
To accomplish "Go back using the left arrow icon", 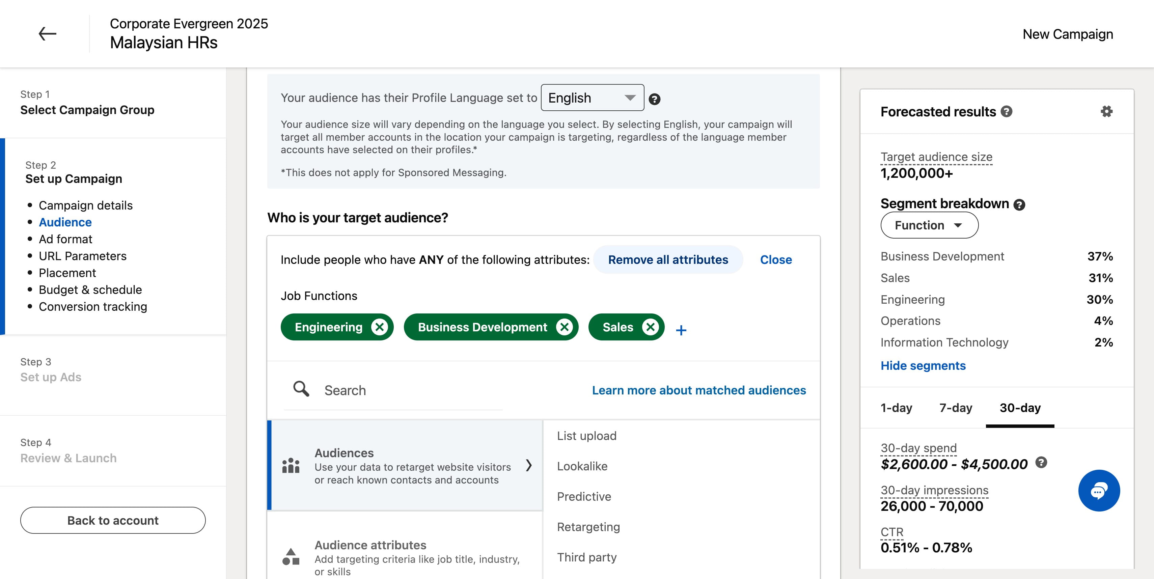I will tap(47, 34).
